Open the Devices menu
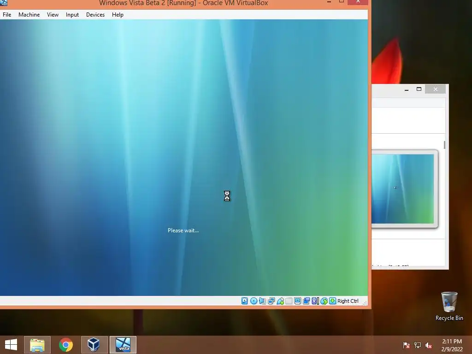 pos(95,14)
